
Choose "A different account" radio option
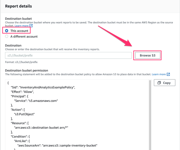tap(7, 36)
